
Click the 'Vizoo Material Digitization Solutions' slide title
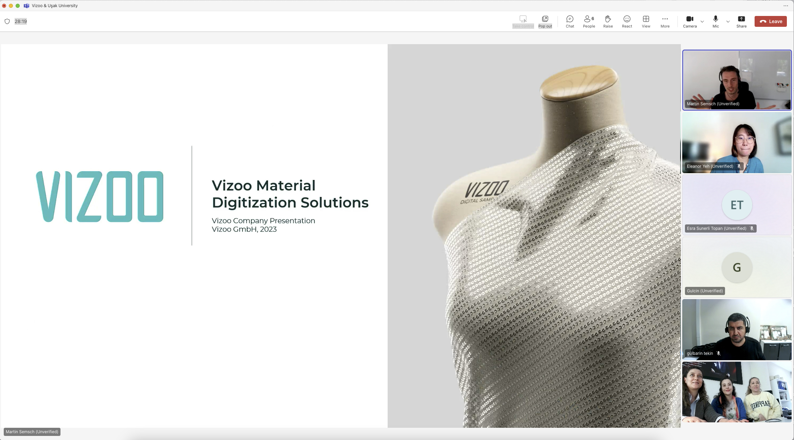(x=290, y=194)
